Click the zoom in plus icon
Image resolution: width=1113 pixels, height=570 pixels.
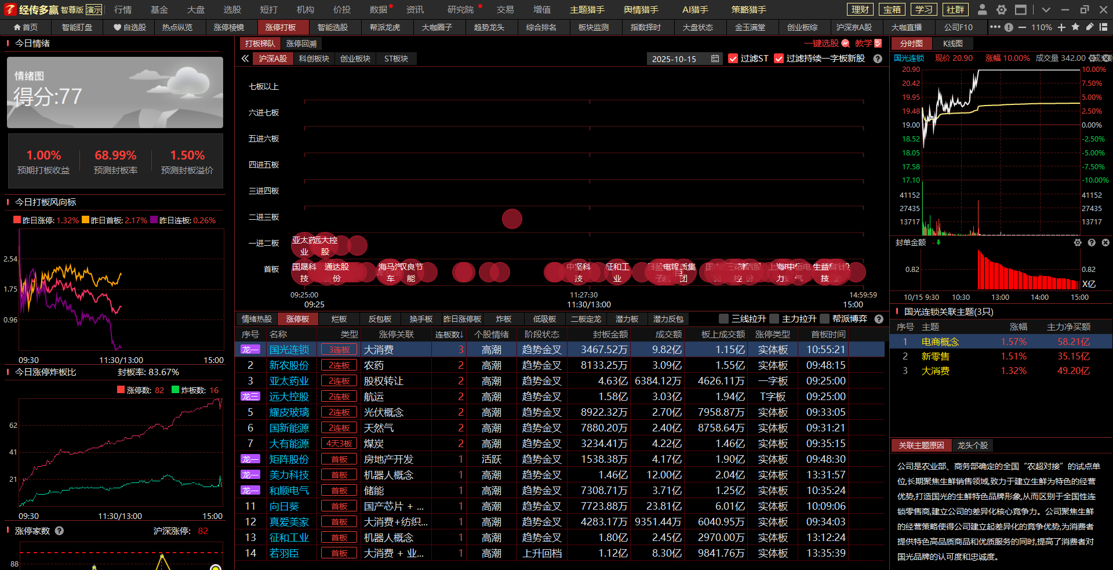1061,27
